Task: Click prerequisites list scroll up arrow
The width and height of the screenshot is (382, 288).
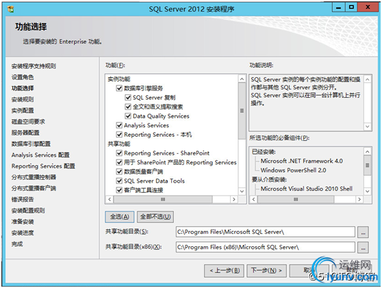Action: click(368, 152)
